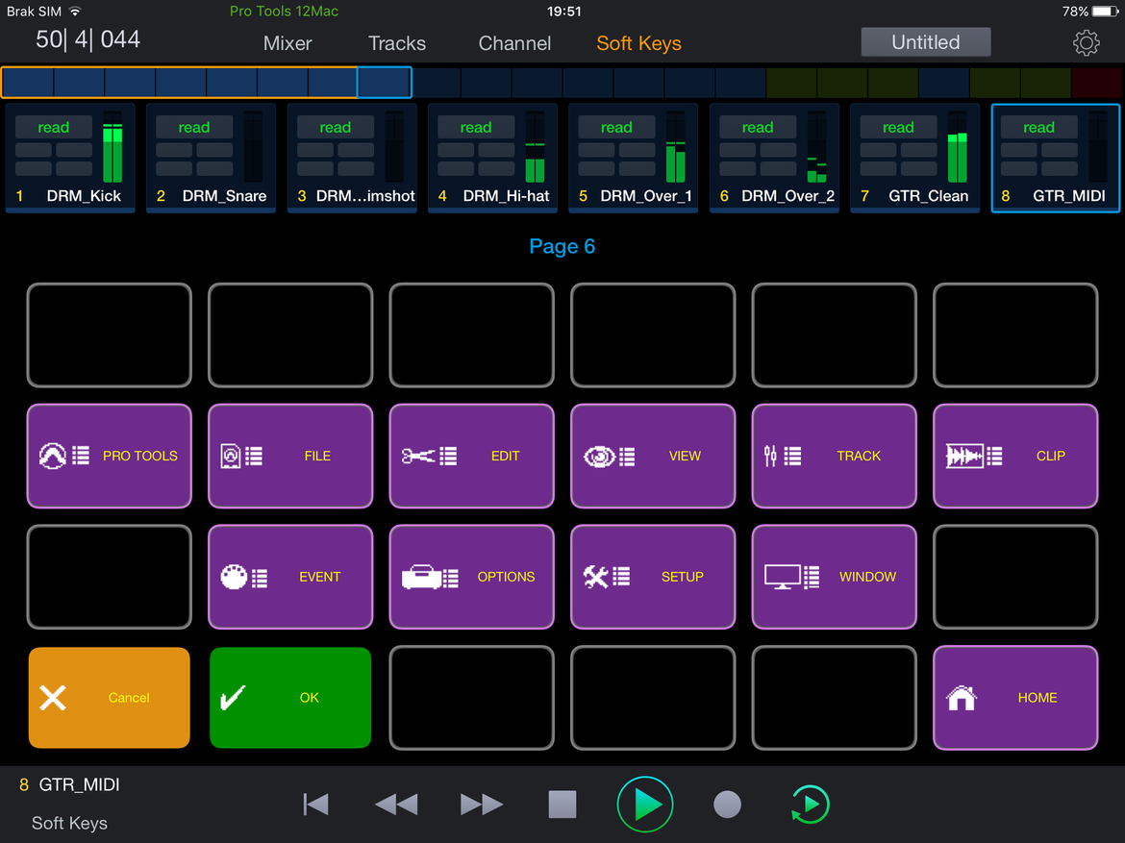Change GTR_MIDI read automation mode
Image resolution: width=1125 pixels, height=843 pixels.
click(x=1038, y=127)
